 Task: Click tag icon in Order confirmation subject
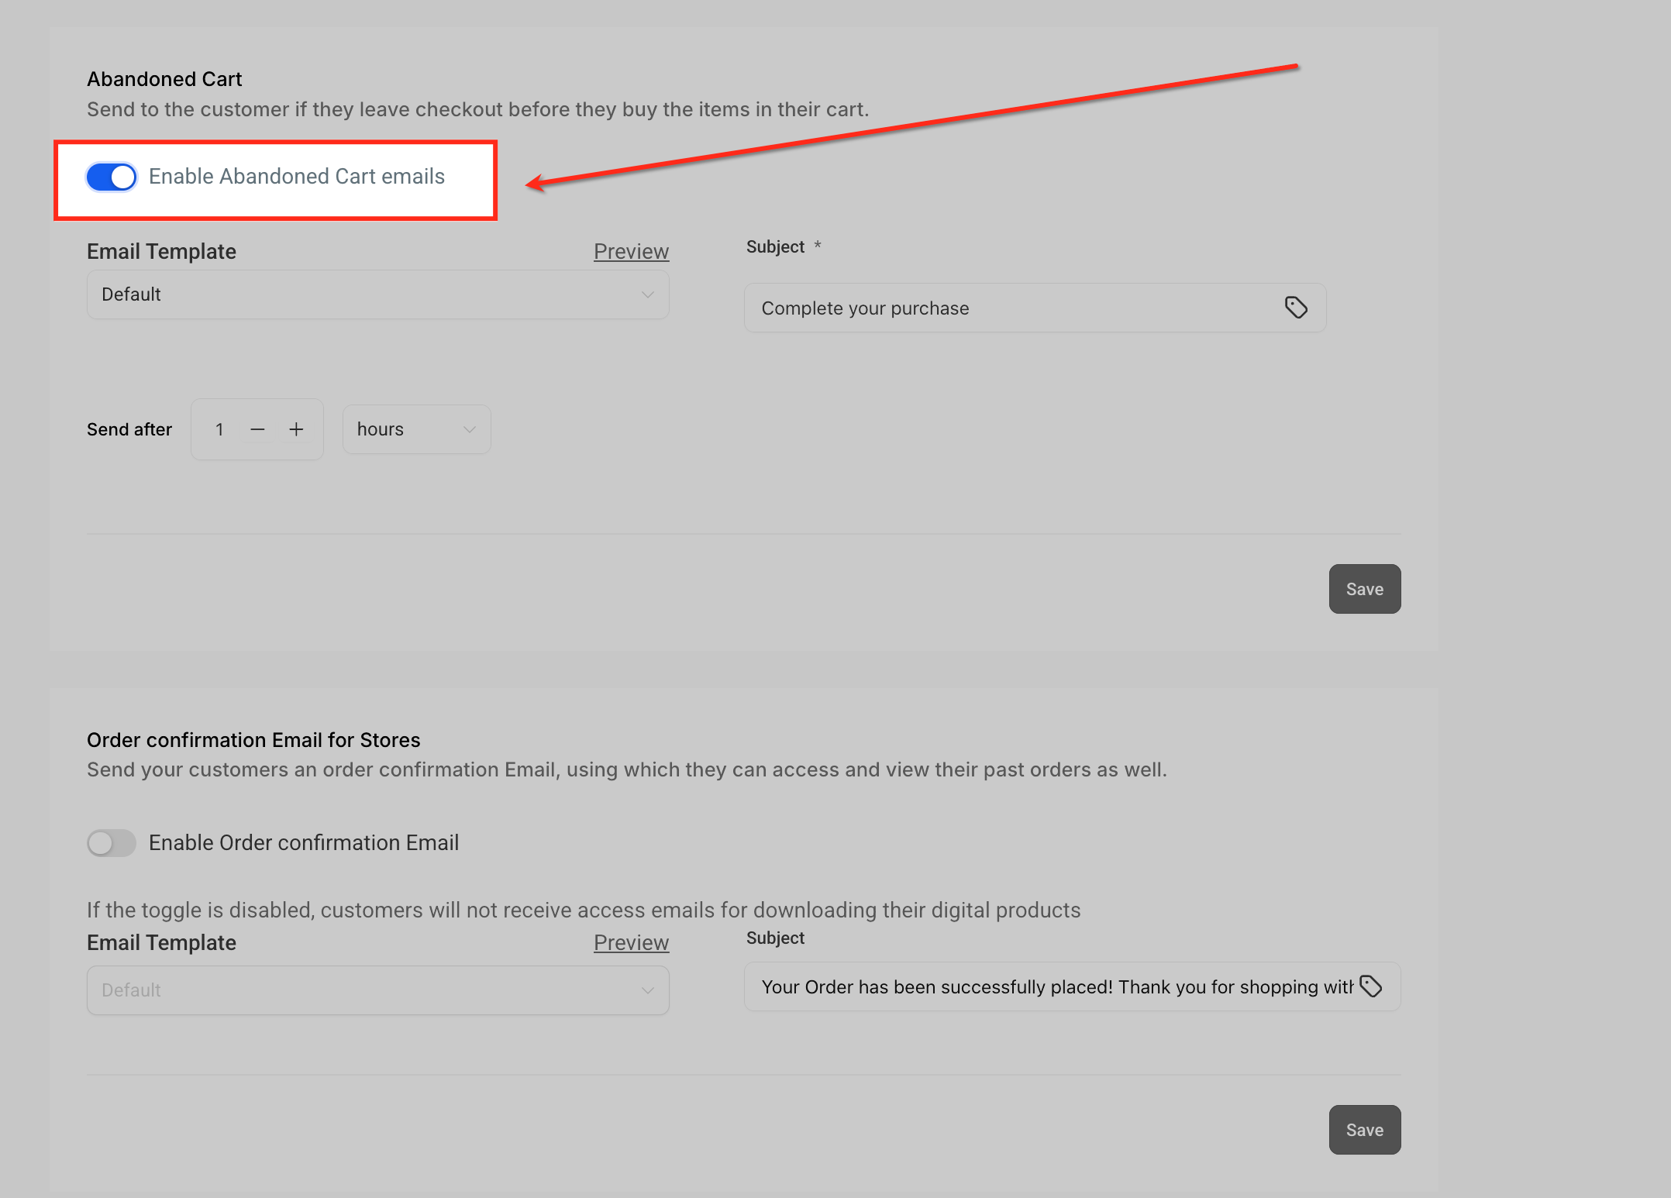coord(1371,986)
